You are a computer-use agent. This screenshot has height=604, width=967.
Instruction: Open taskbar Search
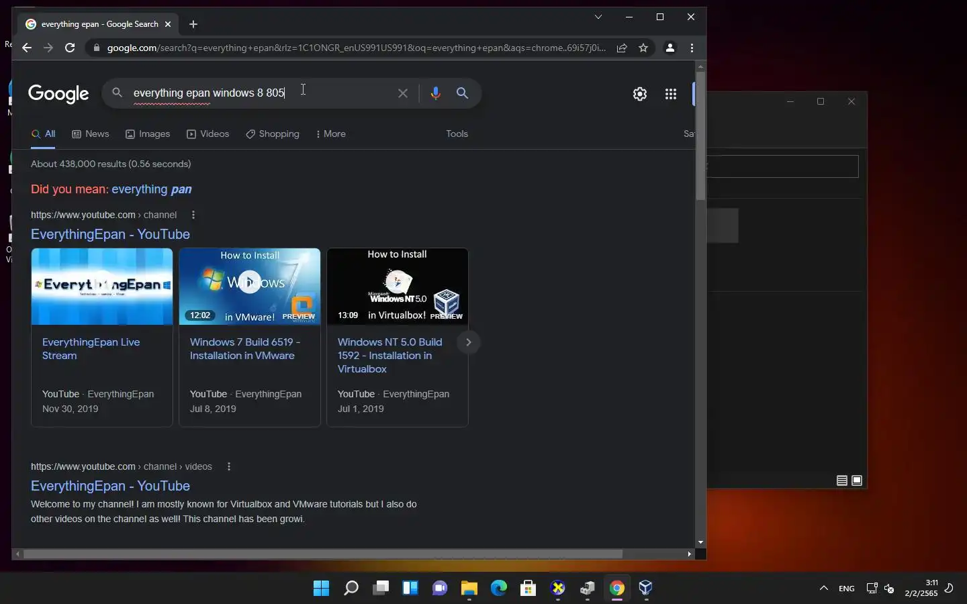click(351, 589)
